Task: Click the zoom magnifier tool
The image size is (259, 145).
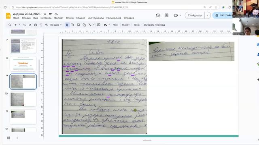Action: tap(47, 25)
